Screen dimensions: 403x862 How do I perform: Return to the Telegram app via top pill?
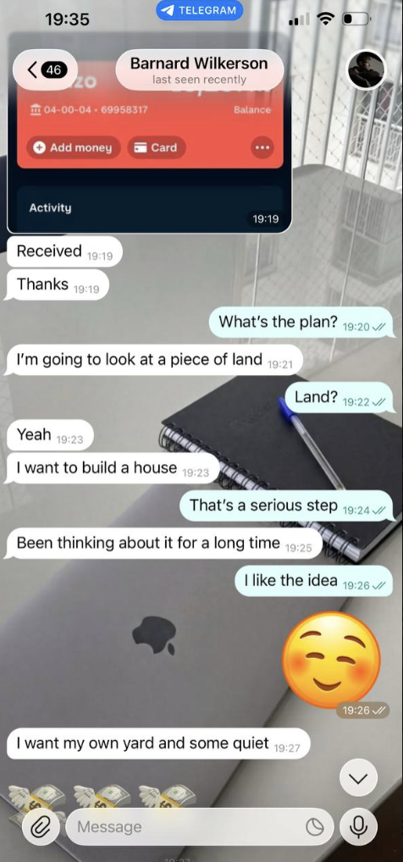pyautogui.click(x=200, y=10)
